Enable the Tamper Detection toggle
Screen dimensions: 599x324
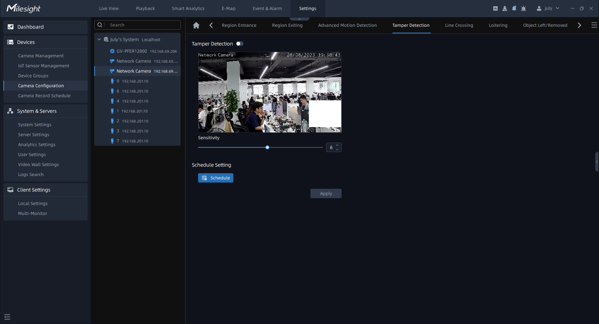tap(240, 43)
